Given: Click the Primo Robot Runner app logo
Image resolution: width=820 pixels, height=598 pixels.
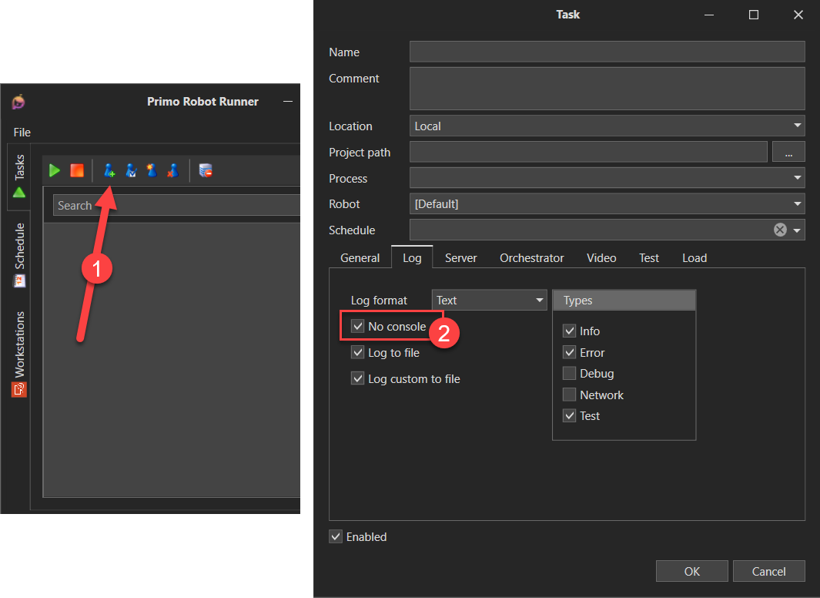Looking at the screenshot, I should 18,102.
